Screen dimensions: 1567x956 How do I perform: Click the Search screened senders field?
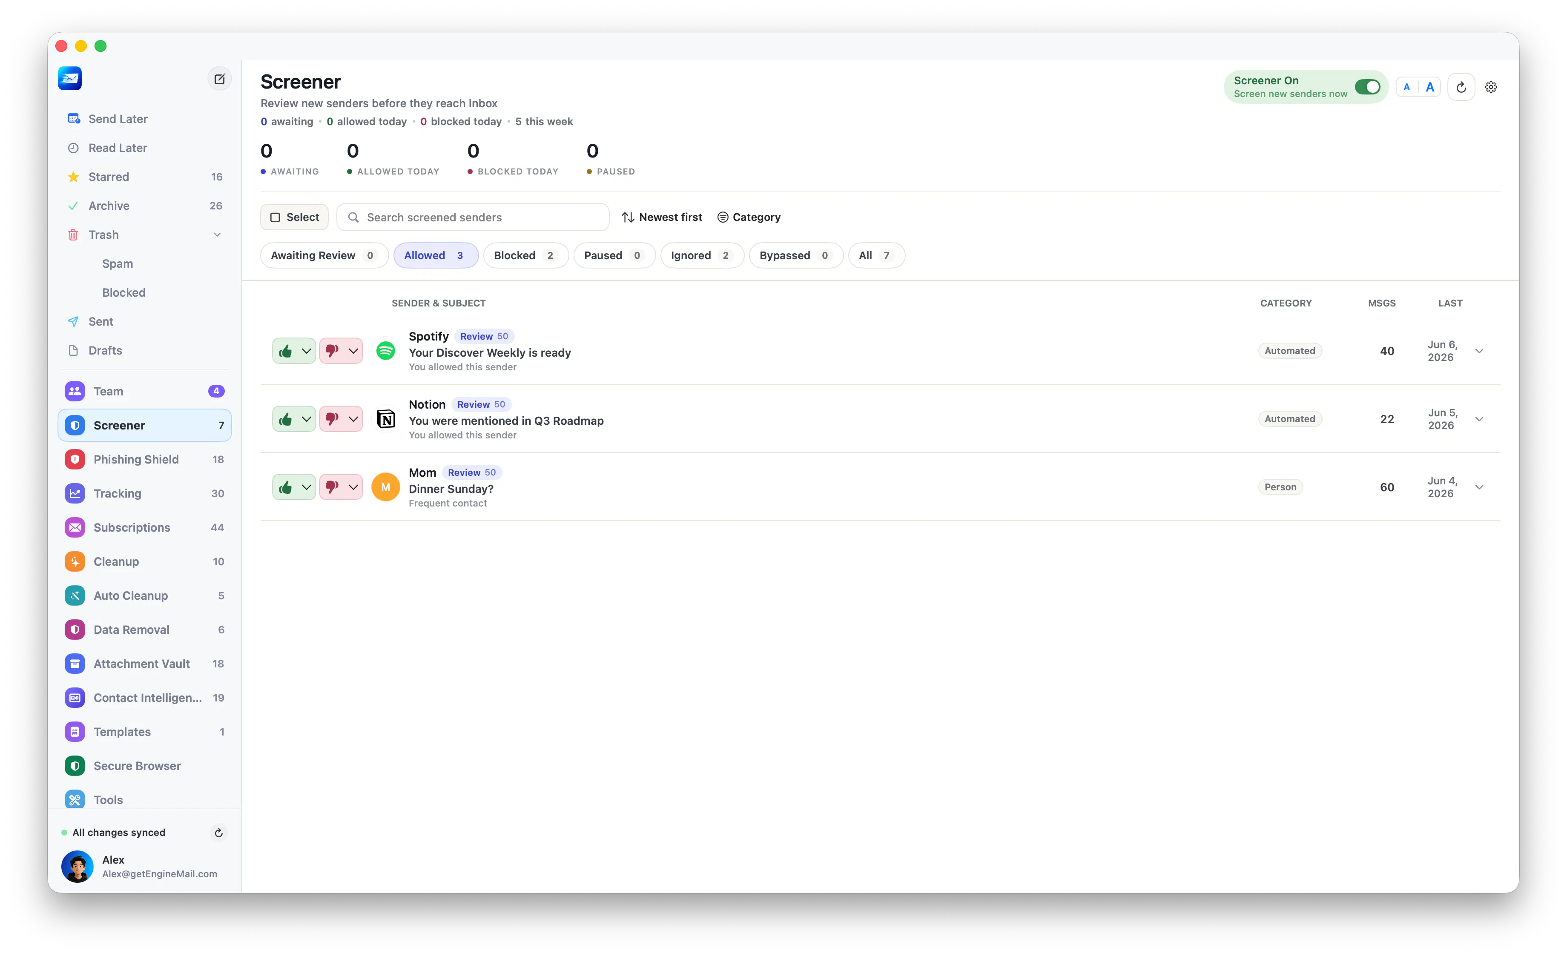pos(473,218)
